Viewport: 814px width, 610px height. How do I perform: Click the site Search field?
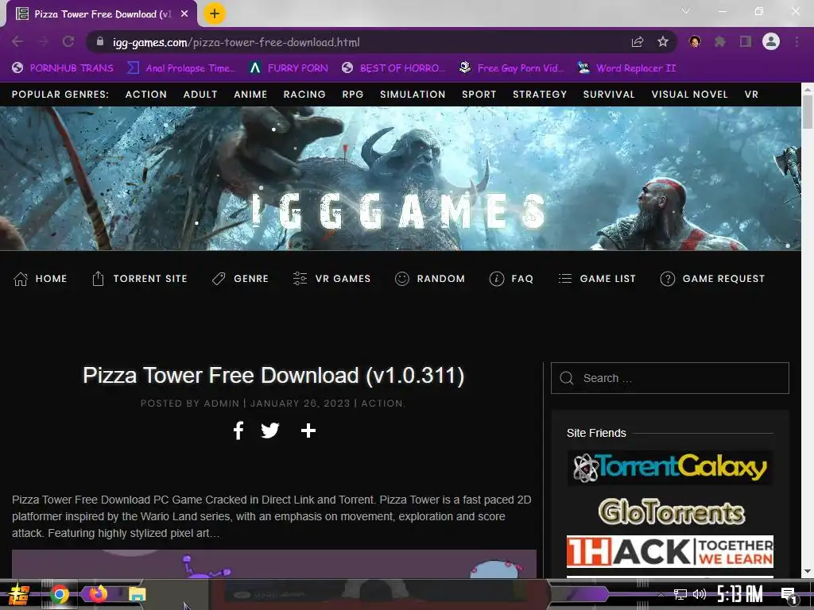coord(669,378)
